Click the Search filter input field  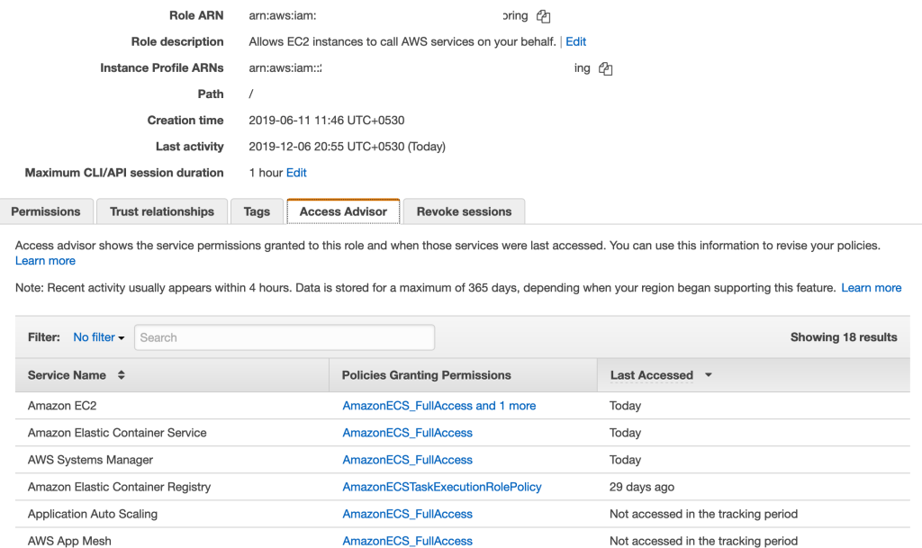pos(285,337)
